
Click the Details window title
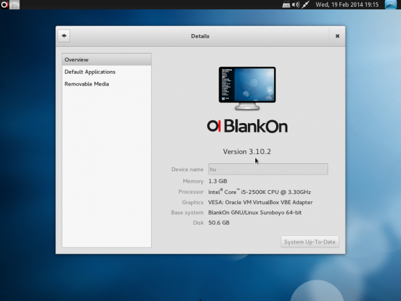[x=200, y=36]
